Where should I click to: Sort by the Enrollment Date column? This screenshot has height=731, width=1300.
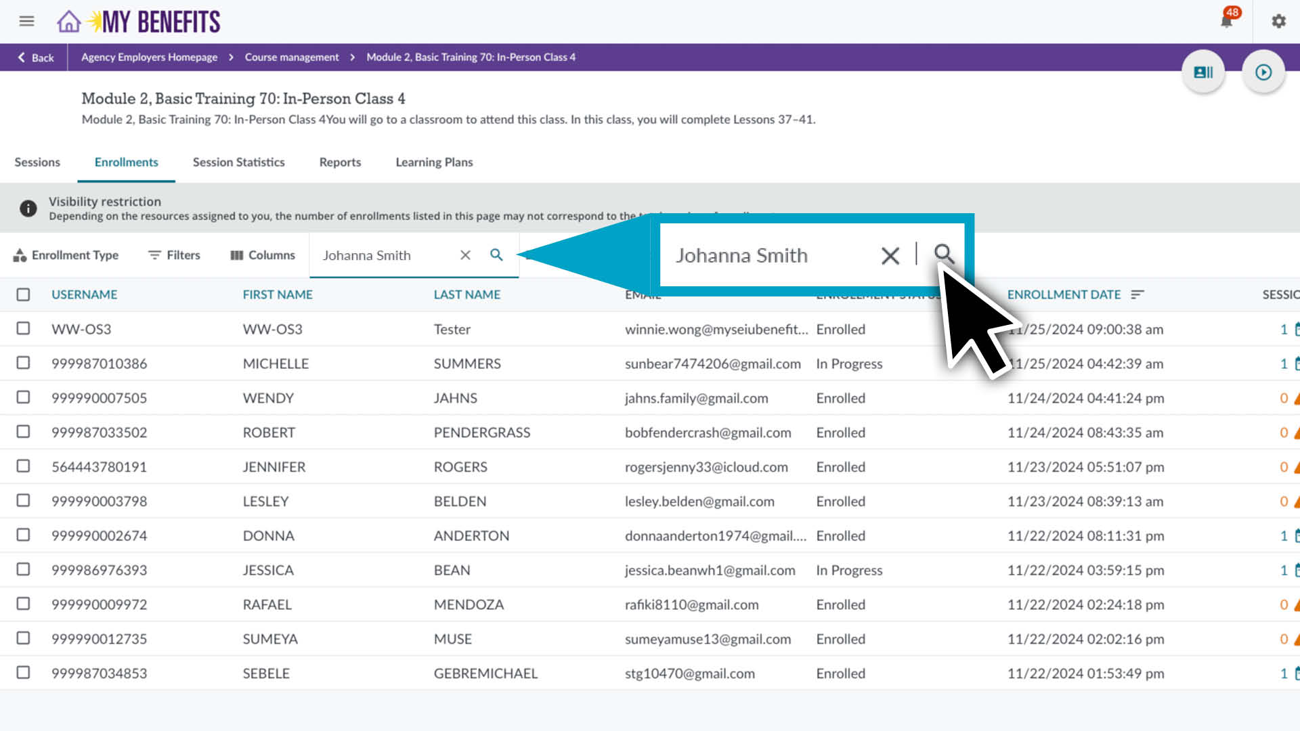coord(1064,294)
